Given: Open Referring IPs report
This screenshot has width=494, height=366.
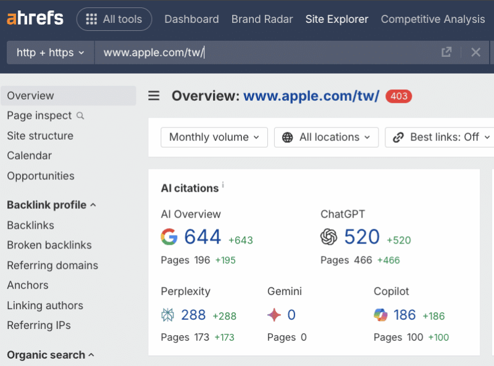Looking at the screenshot, I should click(39, 325).
